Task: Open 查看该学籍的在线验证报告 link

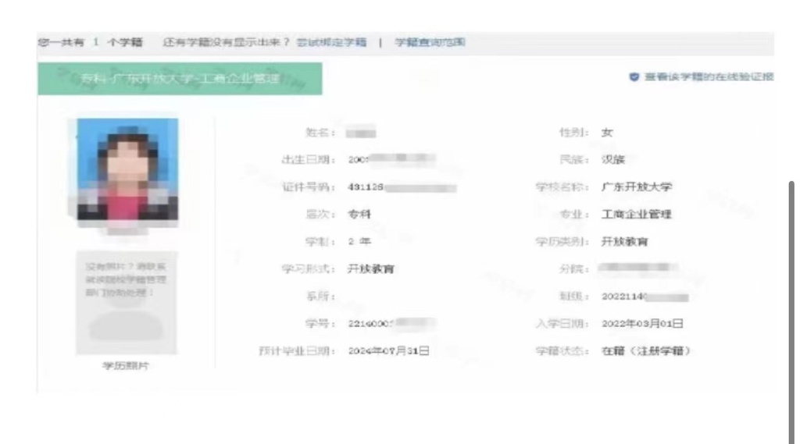Action: click(x=709, y=77)
